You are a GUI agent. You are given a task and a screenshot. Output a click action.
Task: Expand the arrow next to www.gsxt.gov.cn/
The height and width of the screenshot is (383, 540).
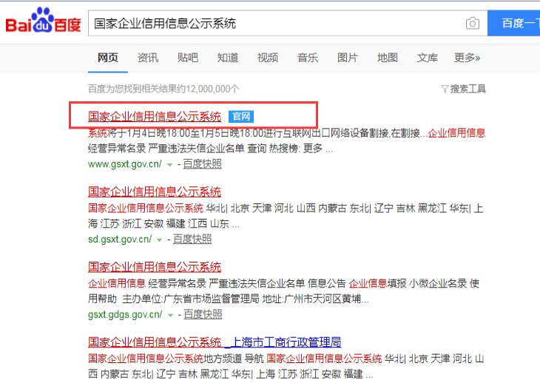(169, 165)
